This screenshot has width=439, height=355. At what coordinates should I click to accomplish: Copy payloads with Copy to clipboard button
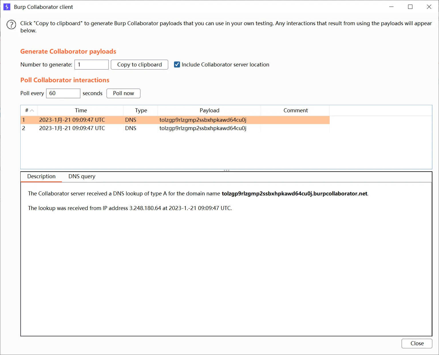(x=139, y=65)
